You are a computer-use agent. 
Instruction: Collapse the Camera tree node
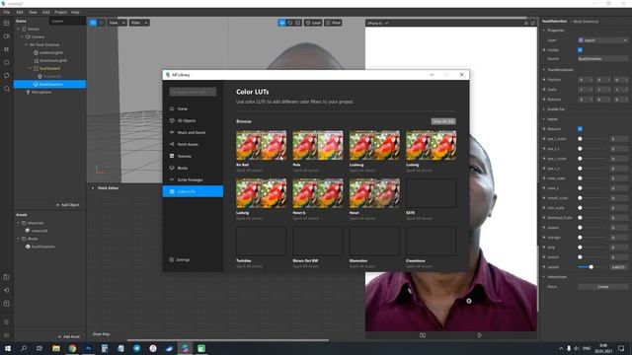(x=22, y=36)
